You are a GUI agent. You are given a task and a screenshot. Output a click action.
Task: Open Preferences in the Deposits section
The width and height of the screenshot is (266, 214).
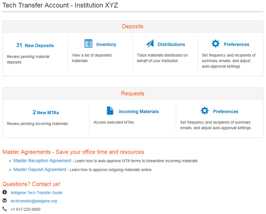(x=236, y=44)
